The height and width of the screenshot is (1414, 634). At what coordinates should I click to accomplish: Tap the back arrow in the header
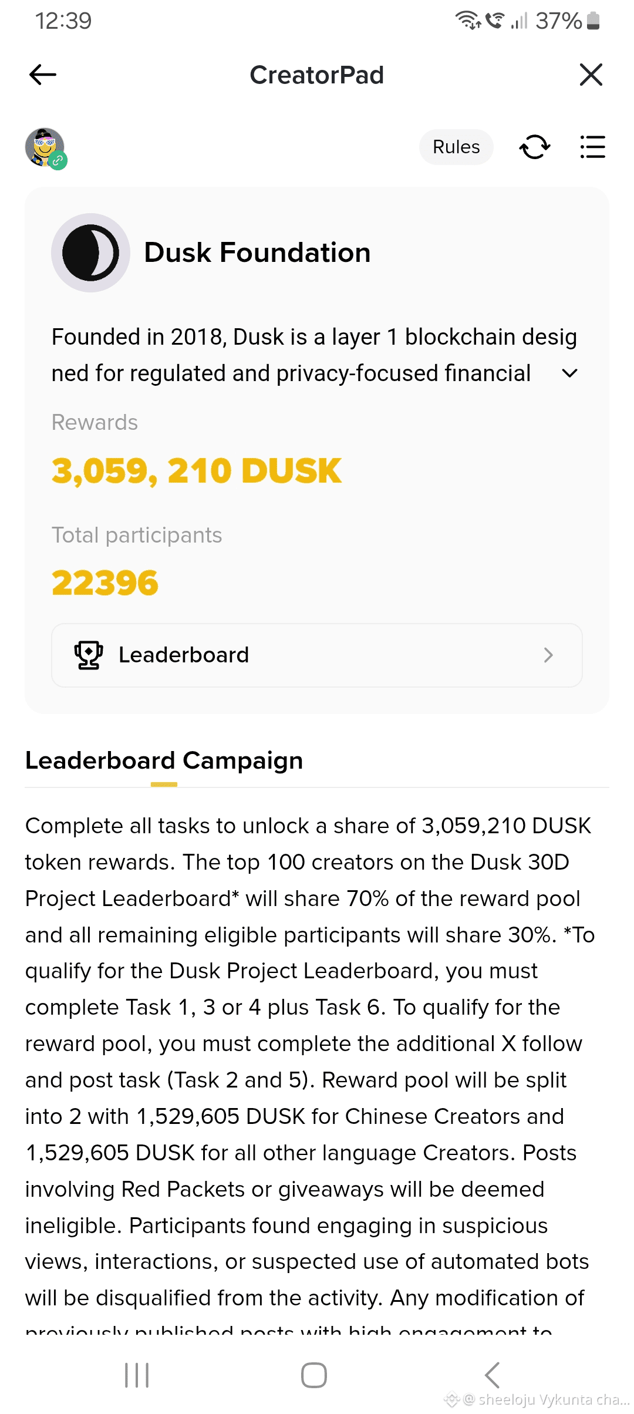[x=43, y=75]
